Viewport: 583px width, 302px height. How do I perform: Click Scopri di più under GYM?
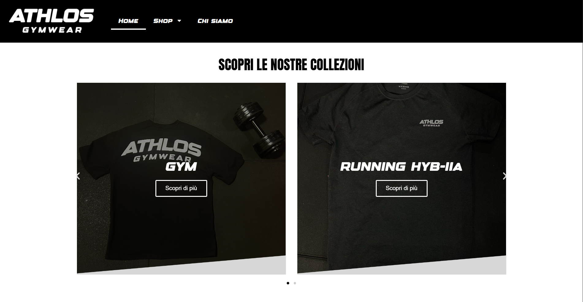click(181, 188)
